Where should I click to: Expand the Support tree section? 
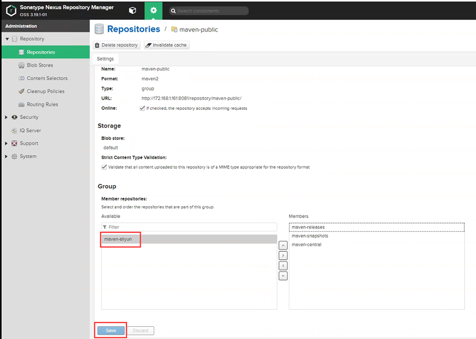point(6,144)
